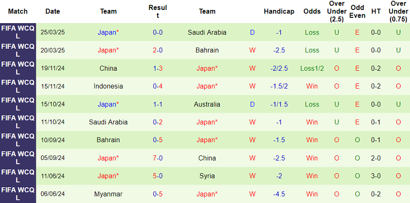Click the Australia team name

207,104
